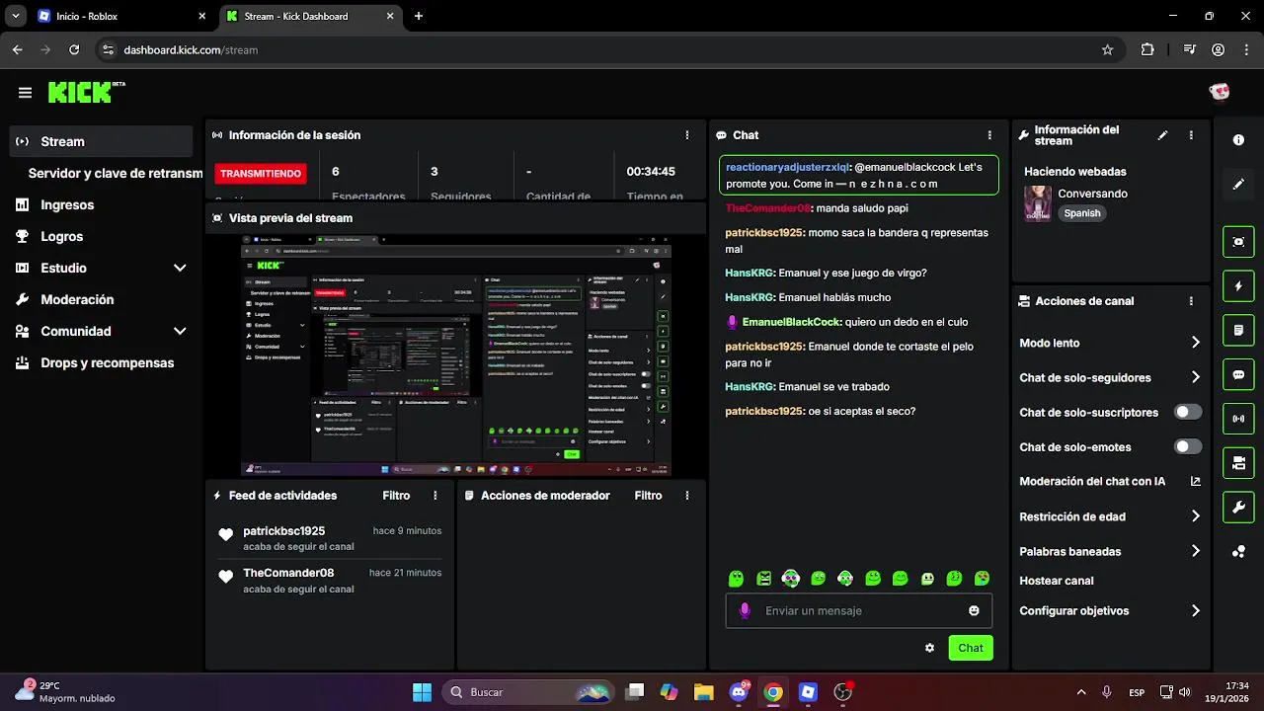
Task: Open the Filtro dropdown in Feed de actividades
Action: click(x=396, y=496)
